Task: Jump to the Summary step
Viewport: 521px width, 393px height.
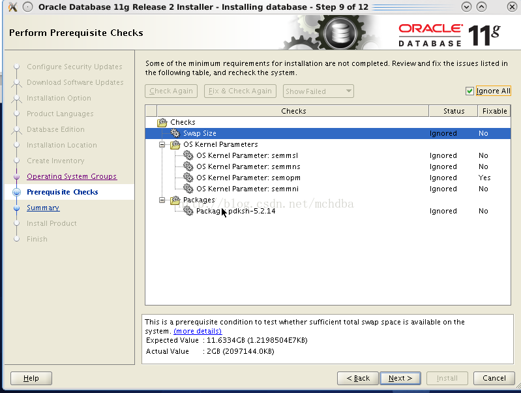Action: (x=43, y=208)
